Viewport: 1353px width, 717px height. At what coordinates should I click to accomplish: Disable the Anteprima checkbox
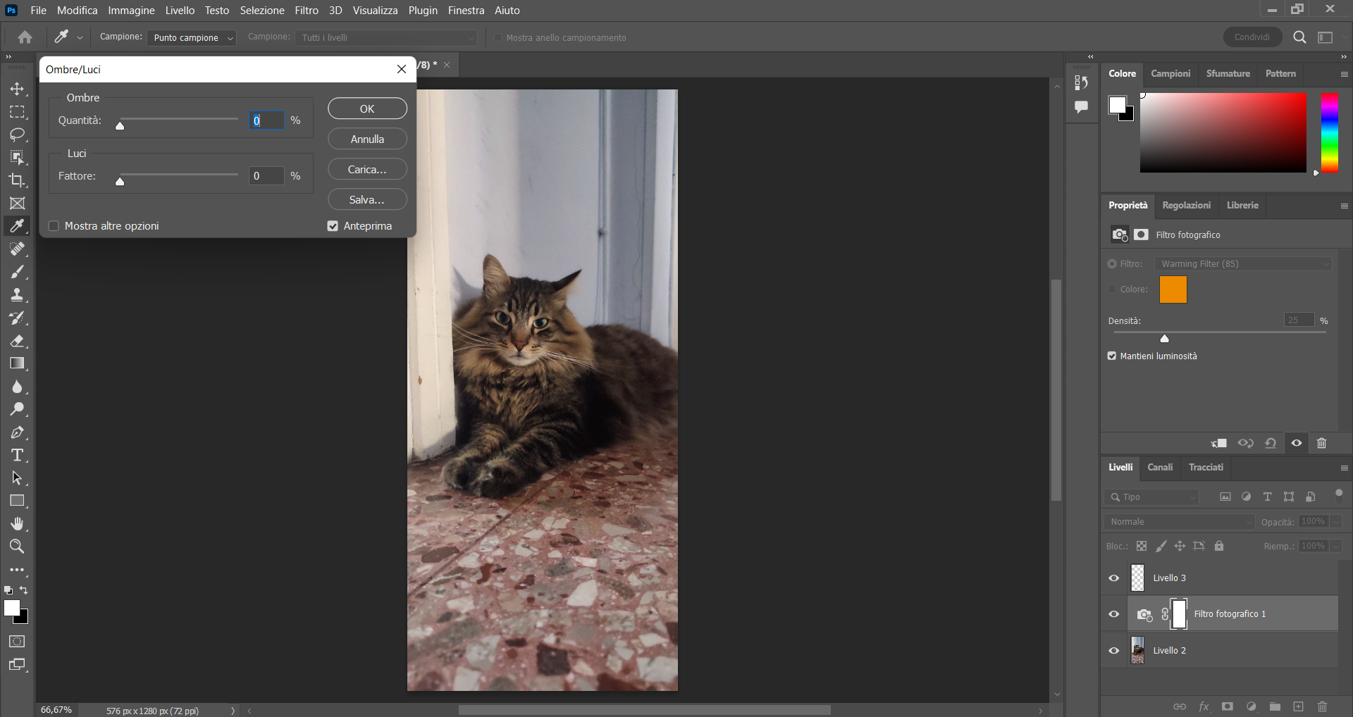coord(333,225)
